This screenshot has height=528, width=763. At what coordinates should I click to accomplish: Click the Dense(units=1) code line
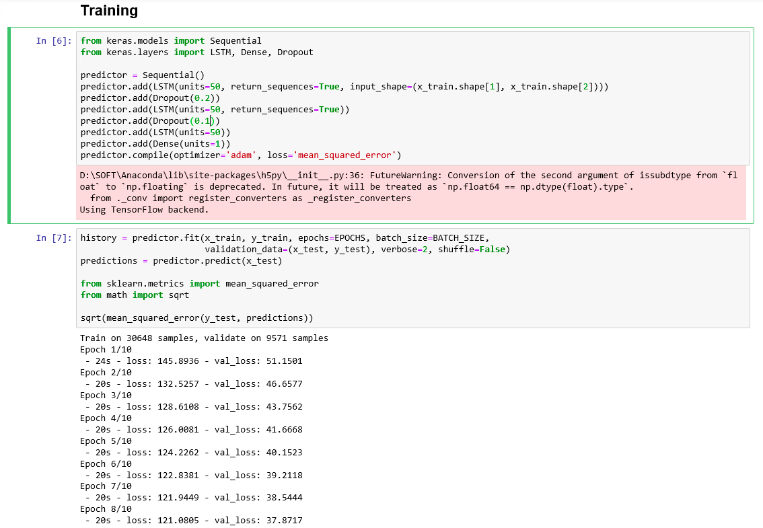[x=155, y=143]
